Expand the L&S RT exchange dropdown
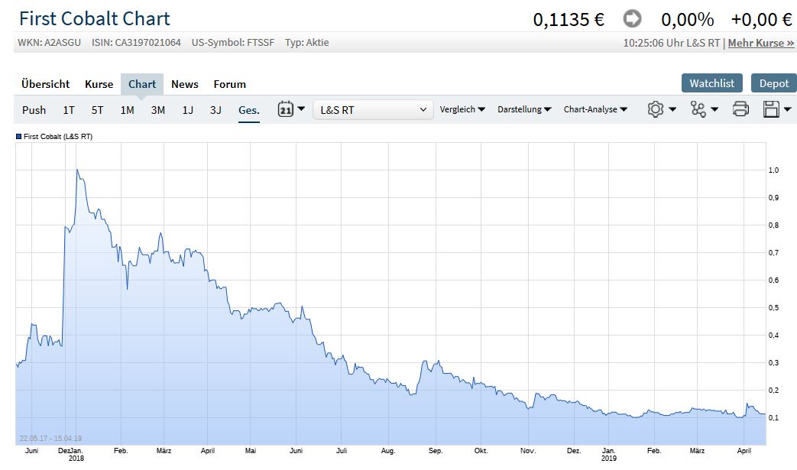Image resolution: width=797 pixels, height=470 pixels. [373, 110]
